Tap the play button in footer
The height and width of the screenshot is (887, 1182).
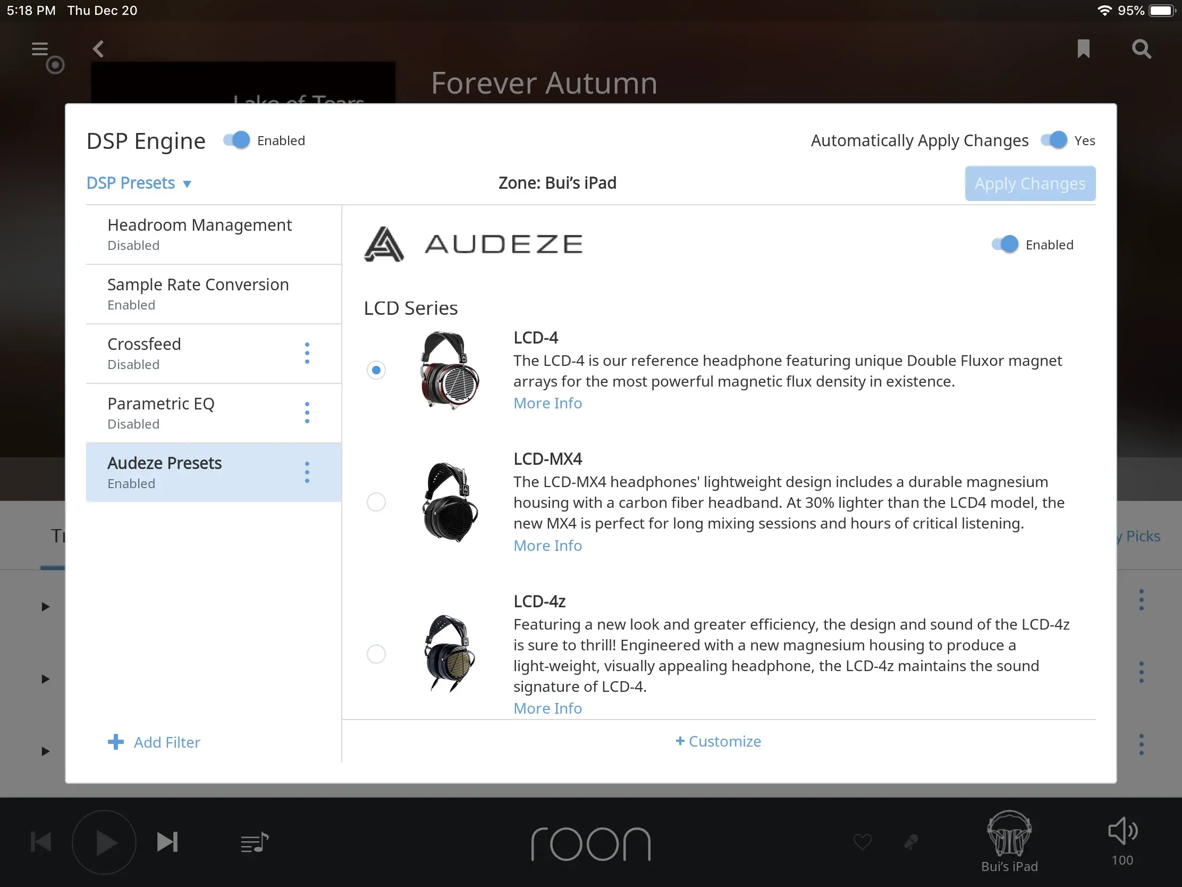coord(104,842)
